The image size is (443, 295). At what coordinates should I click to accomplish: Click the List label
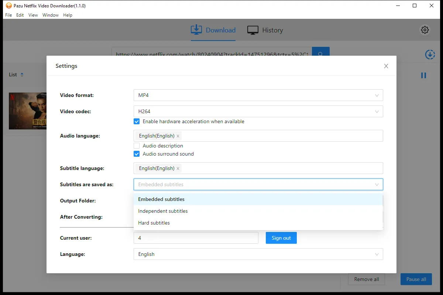click(13, 74)
